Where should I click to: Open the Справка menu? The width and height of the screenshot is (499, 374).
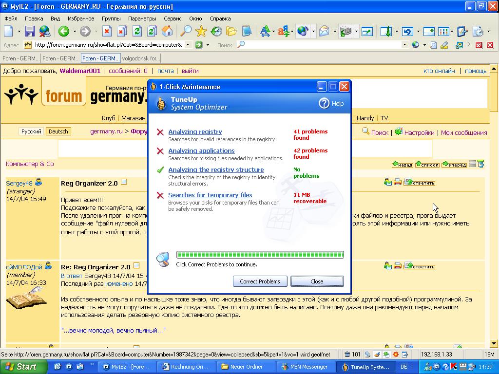click(220, 19)
